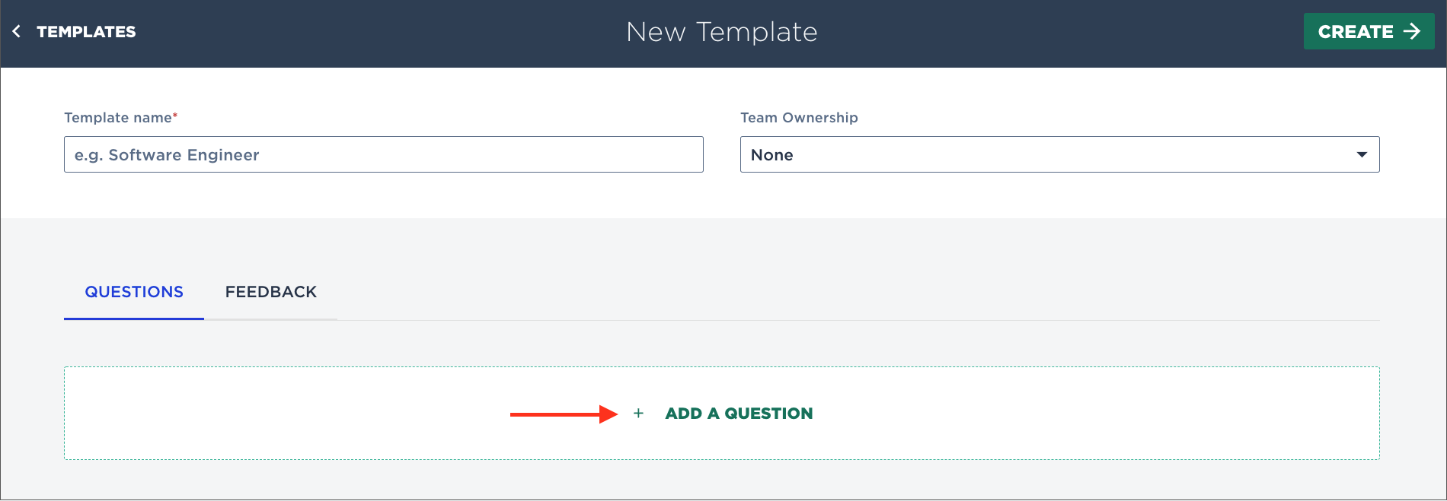Click the plus icon for adding a question
This screenshot has width=1447, height=501.
(638, 414)
